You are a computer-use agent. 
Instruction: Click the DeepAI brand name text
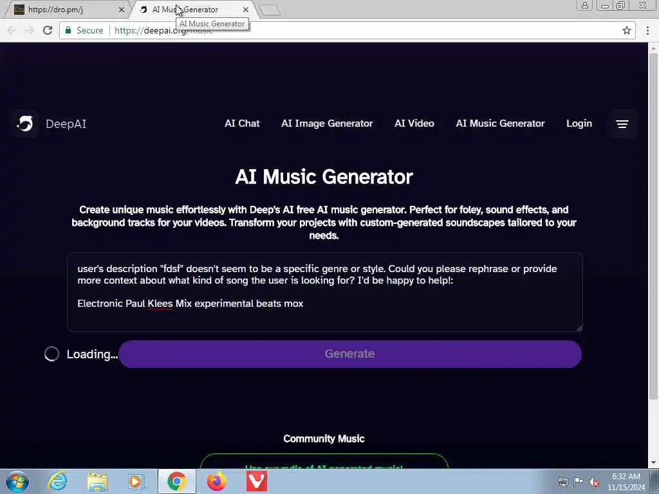pos(66,124)
